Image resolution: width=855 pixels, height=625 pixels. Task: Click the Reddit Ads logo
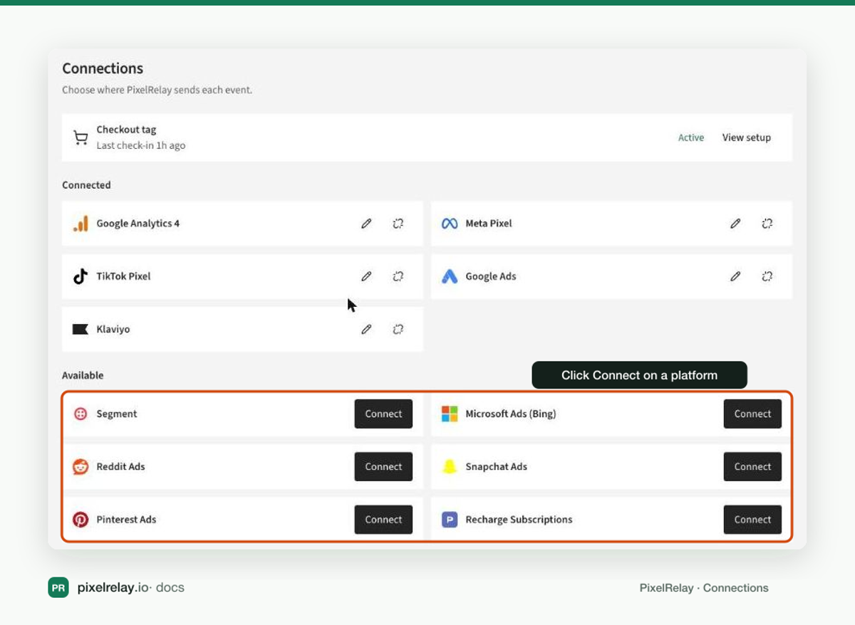click(x=81, y=466)
